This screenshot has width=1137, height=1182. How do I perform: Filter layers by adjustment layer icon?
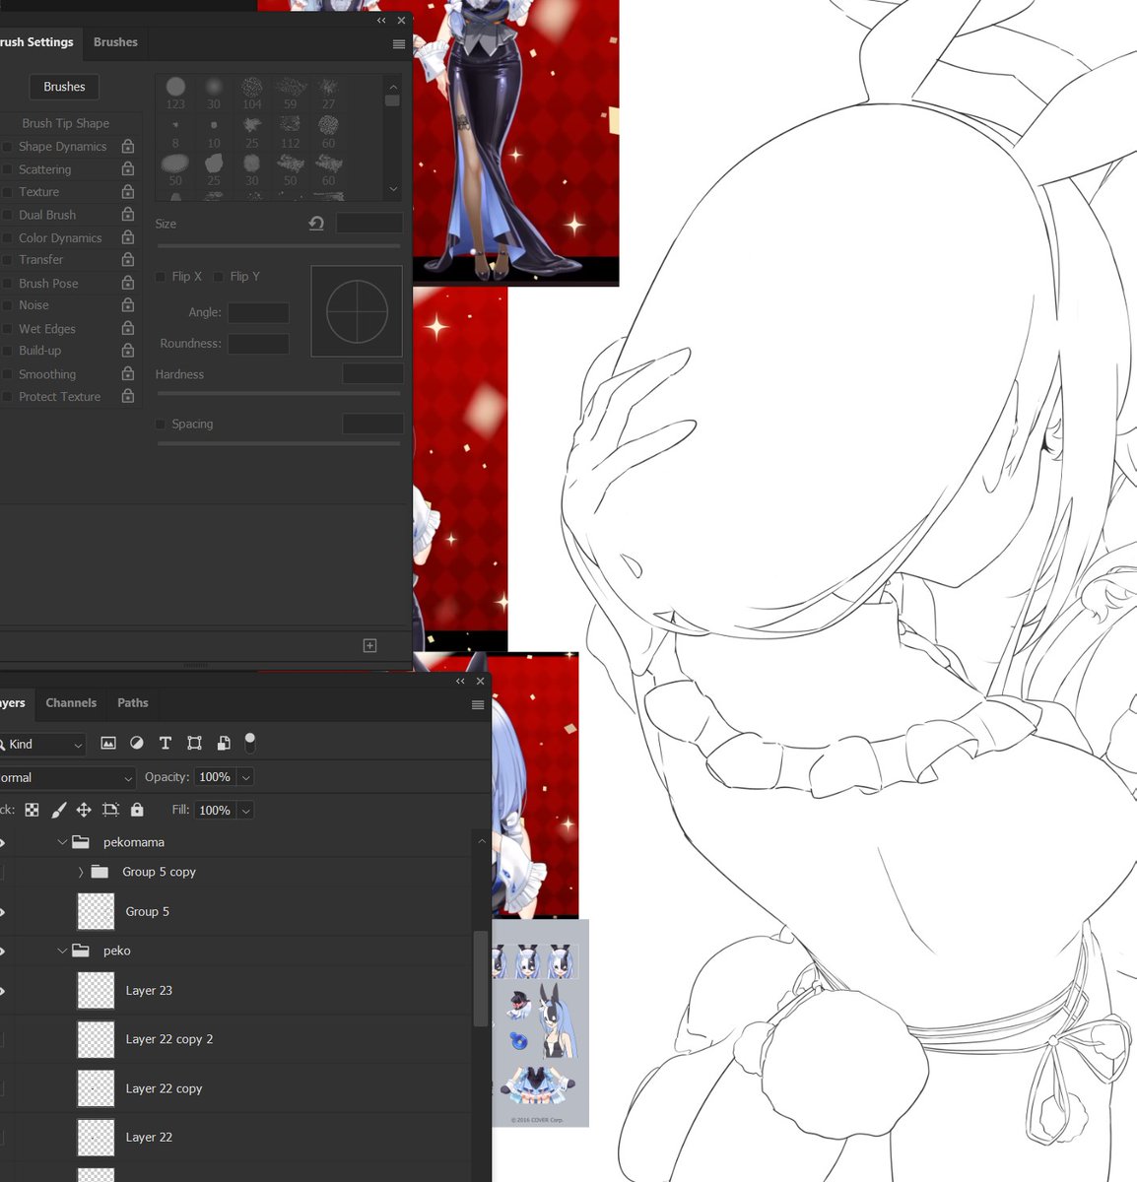[x=137, y=743]
